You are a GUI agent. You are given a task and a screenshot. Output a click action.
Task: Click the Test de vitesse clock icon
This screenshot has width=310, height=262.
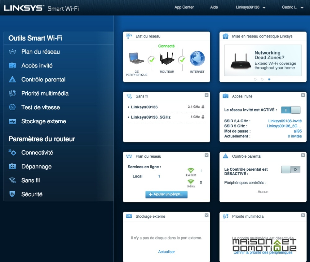point(12,107)
